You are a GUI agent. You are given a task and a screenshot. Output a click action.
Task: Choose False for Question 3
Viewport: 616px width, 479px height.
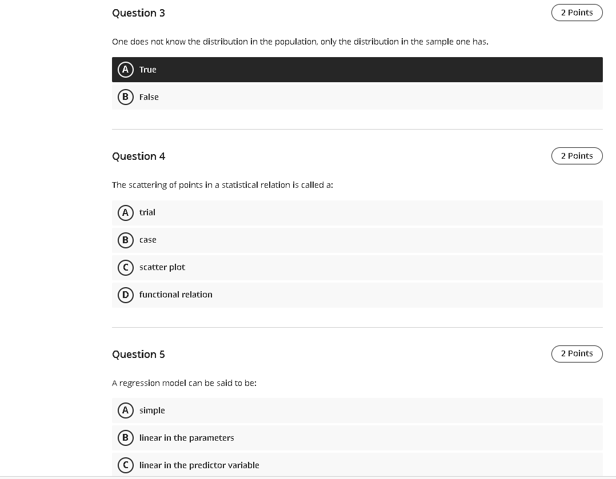pyautogui.click(x=343, y=97)
